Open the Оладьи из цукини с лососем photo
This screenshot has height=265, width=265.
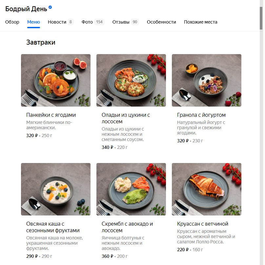[131, 80]
